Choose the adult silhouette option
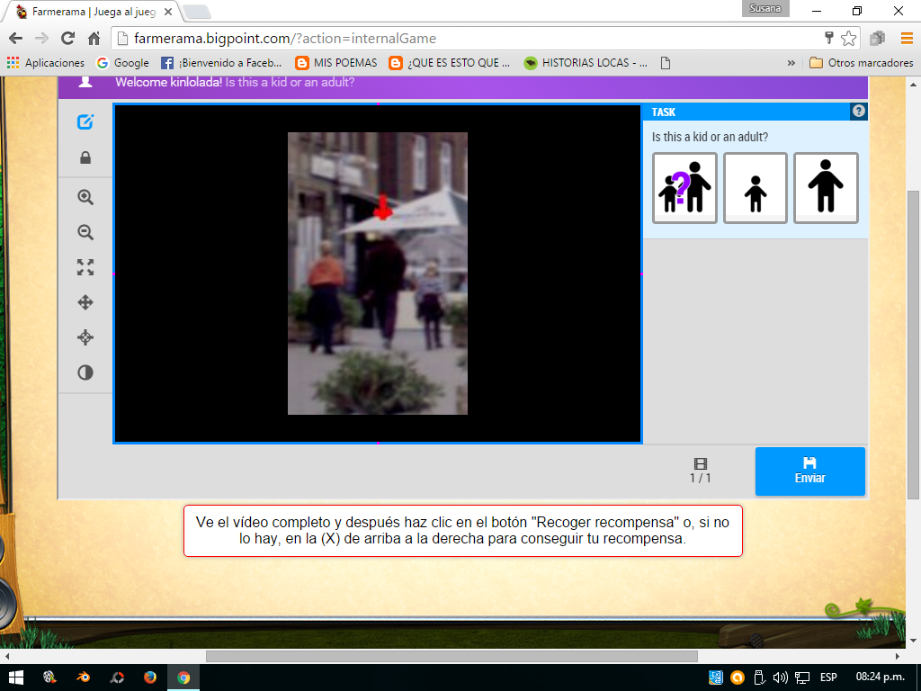Image resolution: width=921 pixels, height=691 pixels. pos(826,188)
